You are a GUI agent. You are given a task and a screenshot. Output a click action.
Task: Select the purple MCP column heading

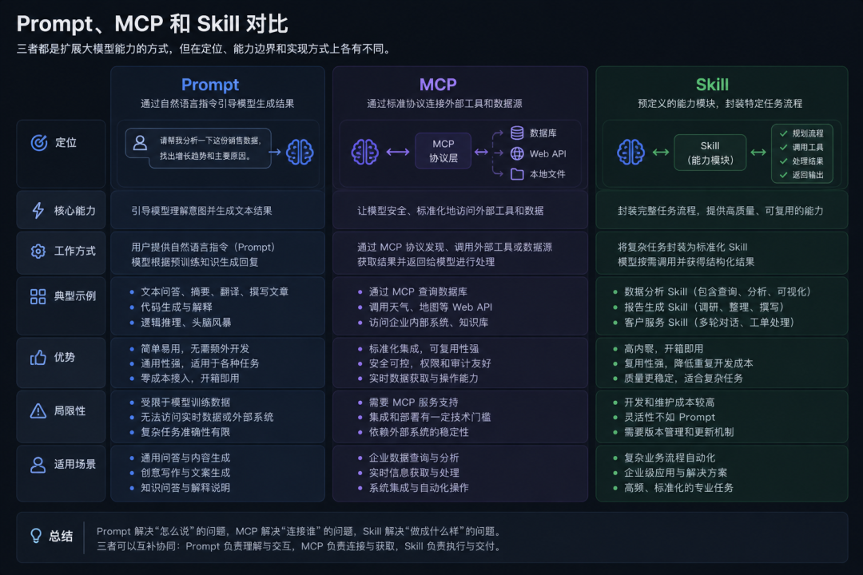pyautogui.click(x=438, y=84)
